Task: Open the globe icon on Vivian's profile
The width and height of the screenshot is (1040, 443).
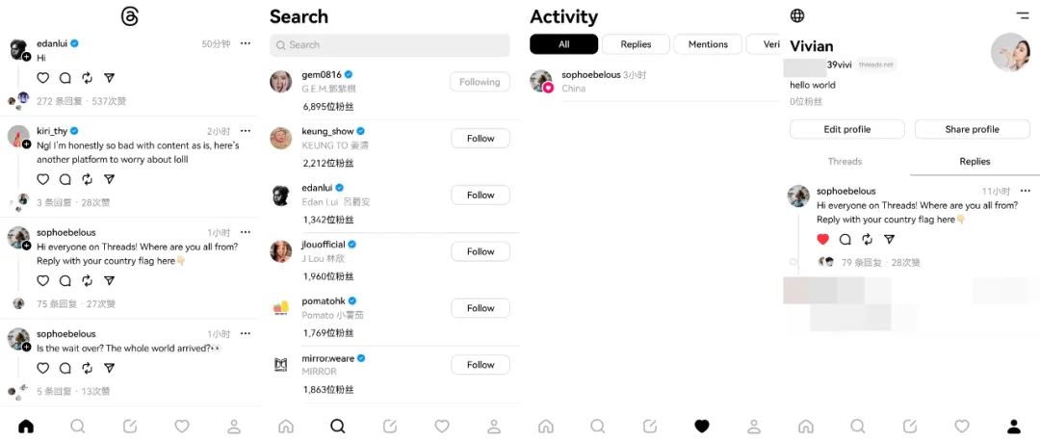Action: tap(797, 15)
